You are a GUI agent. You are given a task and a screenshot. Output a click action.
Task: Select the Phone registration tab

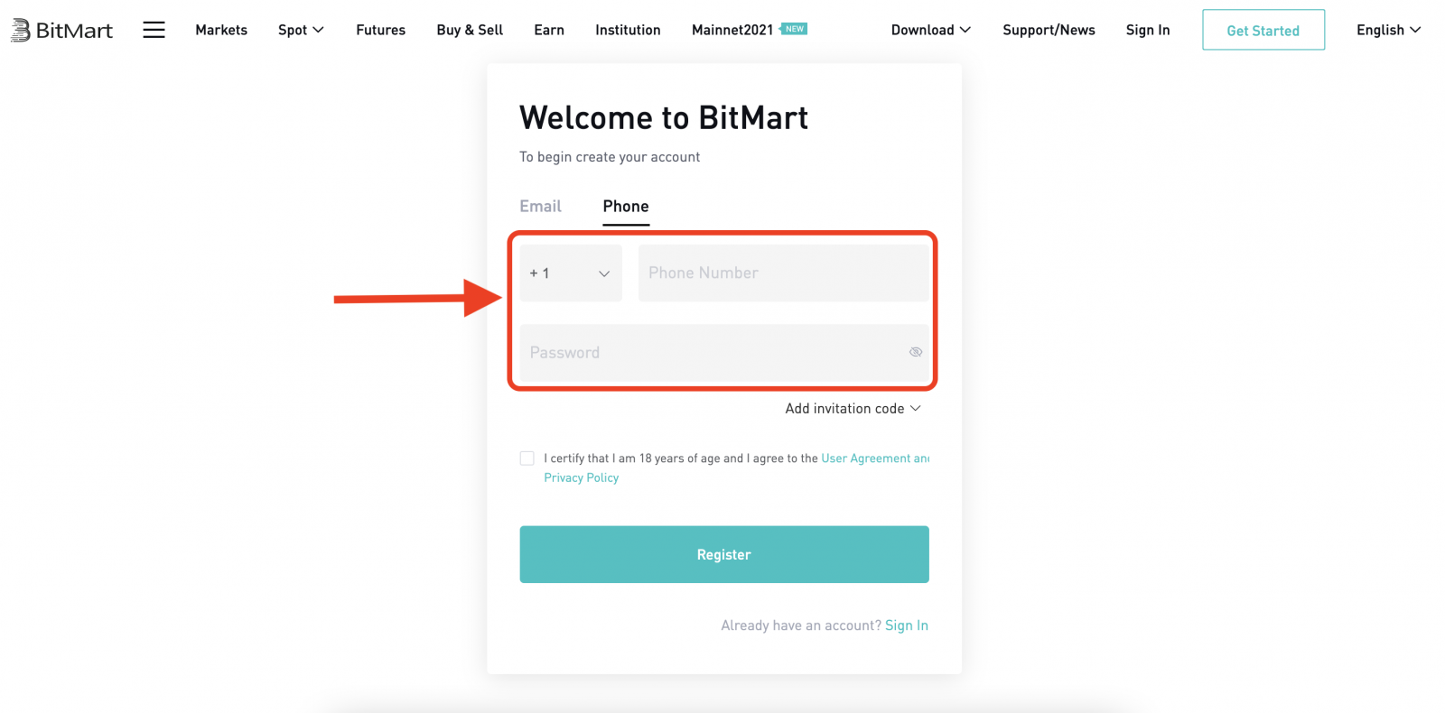[625, 206]
